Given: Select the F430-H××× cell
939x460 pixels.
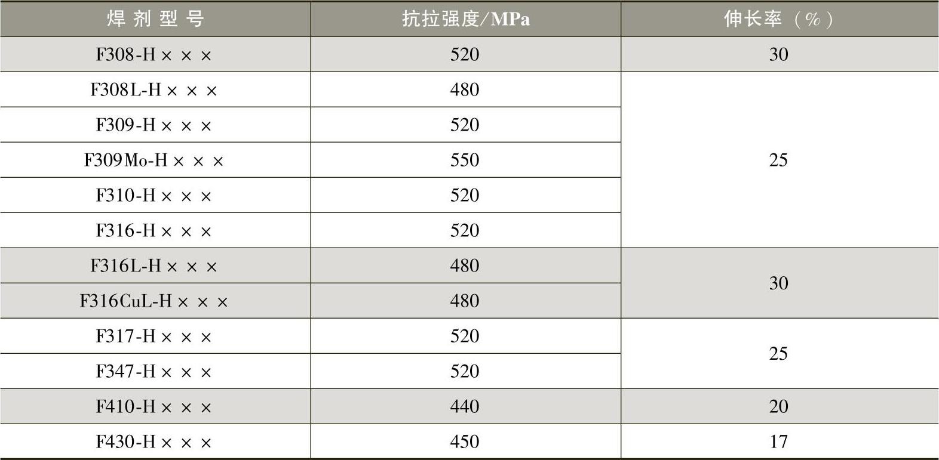Looking at the screenshot, I should 154,442.
